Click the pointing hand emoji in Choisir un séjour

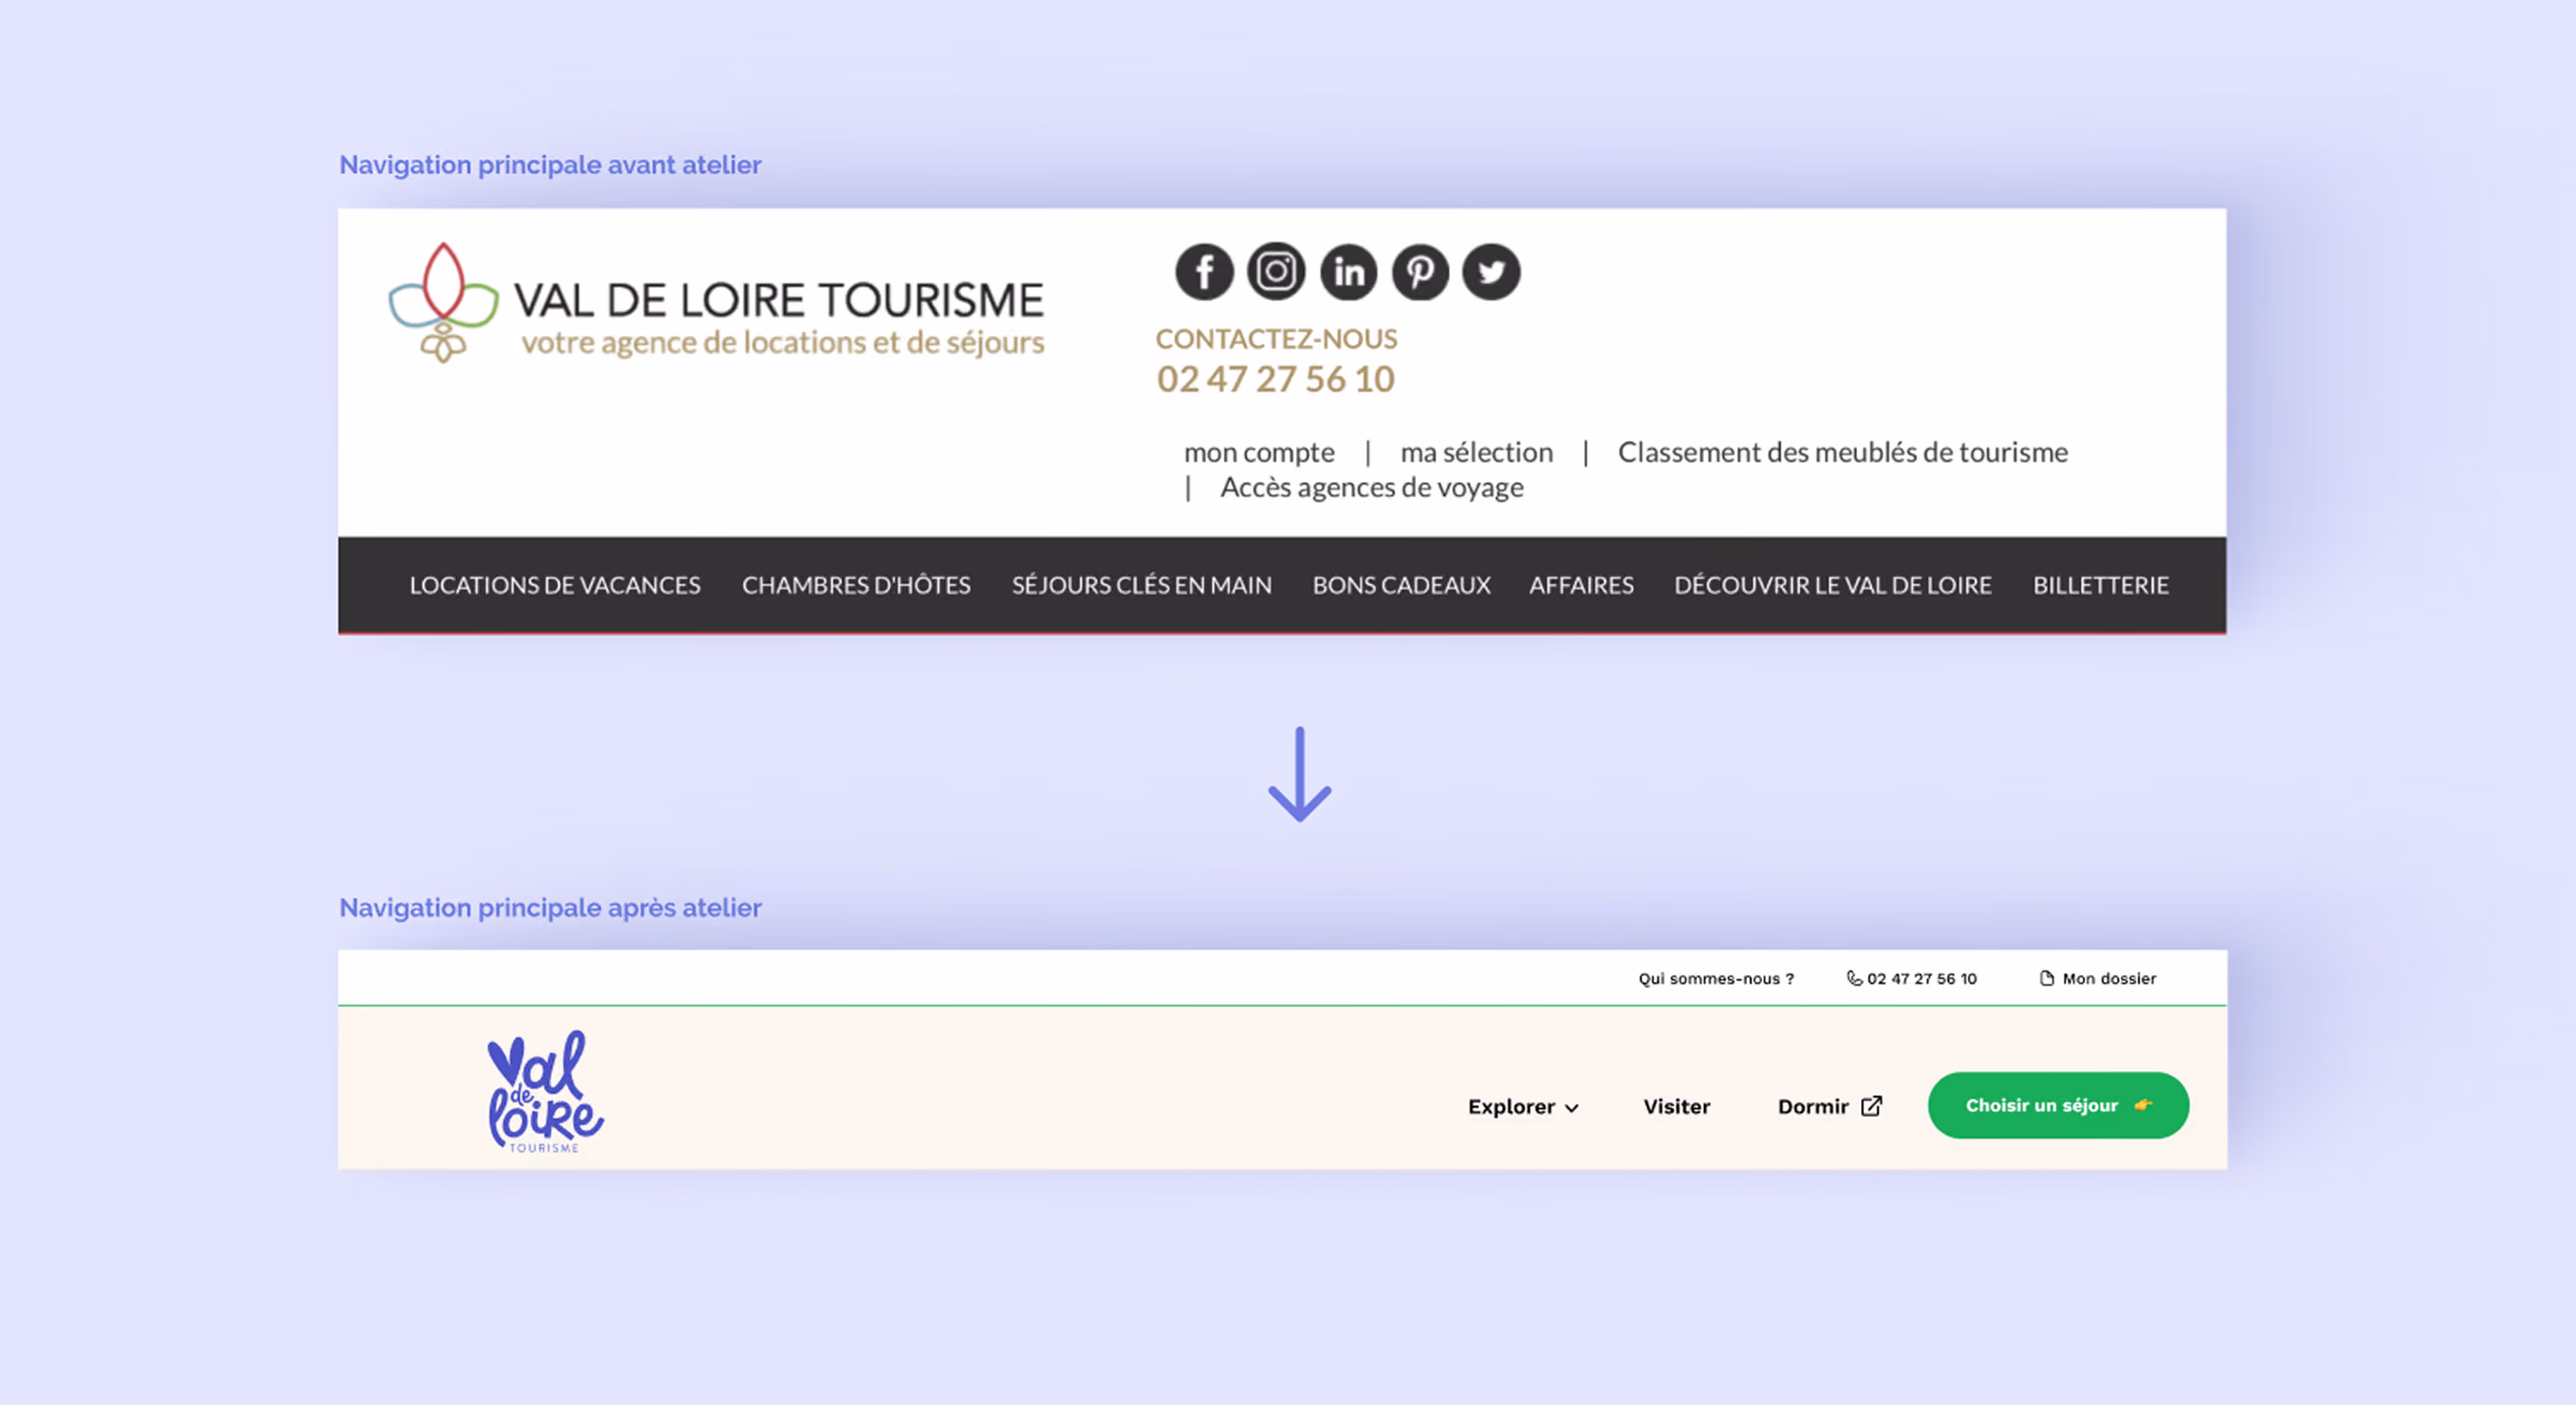pyautogui.click(x=2142, y=1105)
